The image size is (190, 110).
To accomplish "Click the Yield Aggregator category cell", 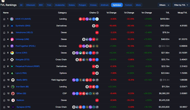I will click(59, 80).
